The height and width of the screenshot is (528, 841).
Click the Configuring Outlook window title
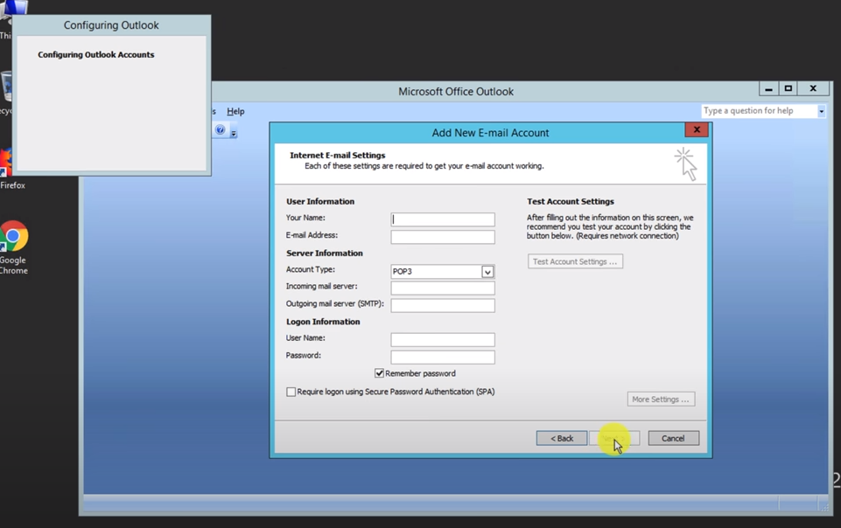tap(111, 25)
